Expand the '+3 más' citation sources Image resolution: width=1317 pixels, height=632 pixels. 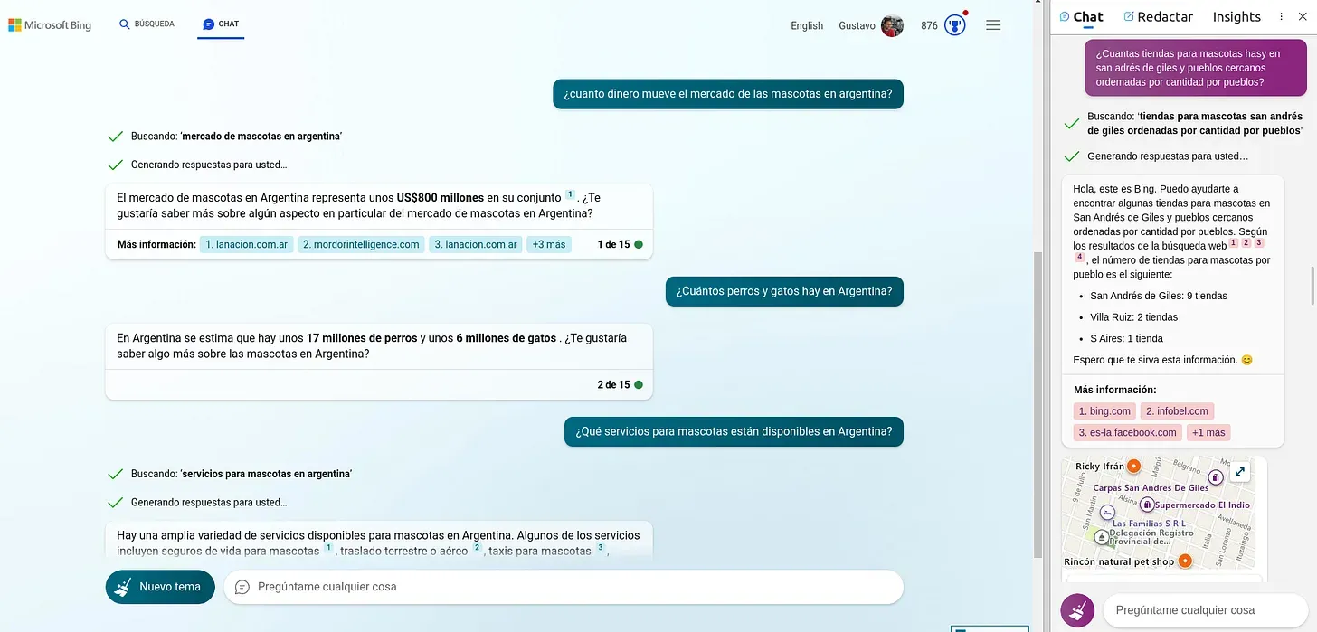(x=548, y=244)
